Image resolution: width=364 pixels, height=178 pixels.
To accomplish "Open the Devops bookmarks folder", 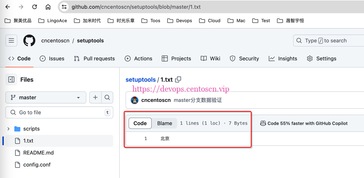I will (x=180, y=21).
